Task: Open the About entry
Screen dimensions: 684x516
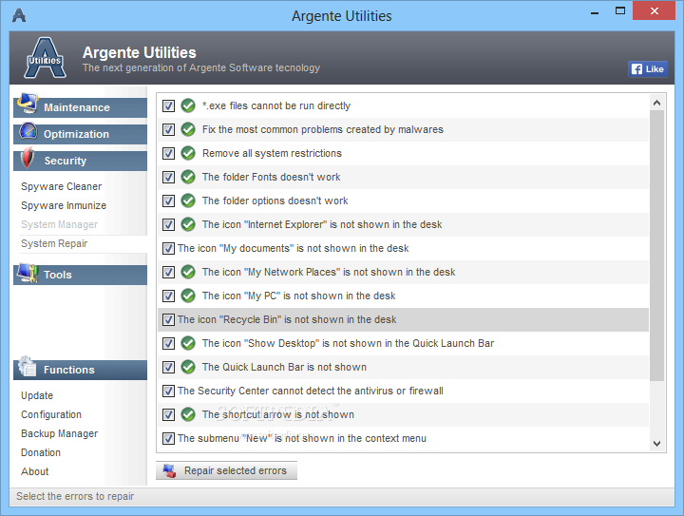Action: [35, 471]
